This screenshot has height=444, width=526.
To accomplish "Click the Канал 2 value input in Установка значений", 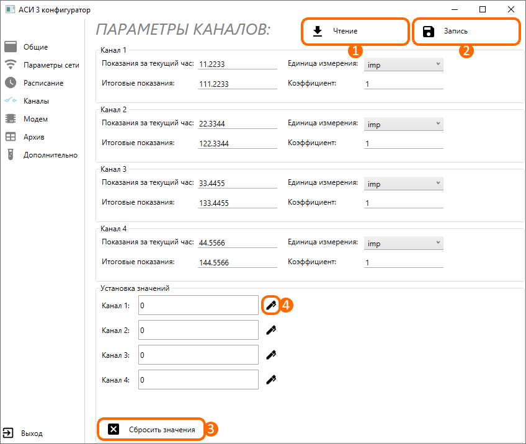I will (198, 330).
